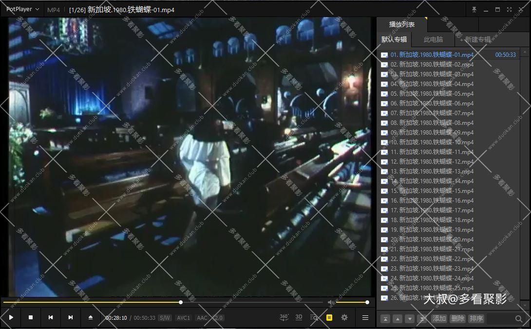Click the playlist scrollbar down arrow
The height and width of the screenshot is (329, 531).
[x=525, y=306]
